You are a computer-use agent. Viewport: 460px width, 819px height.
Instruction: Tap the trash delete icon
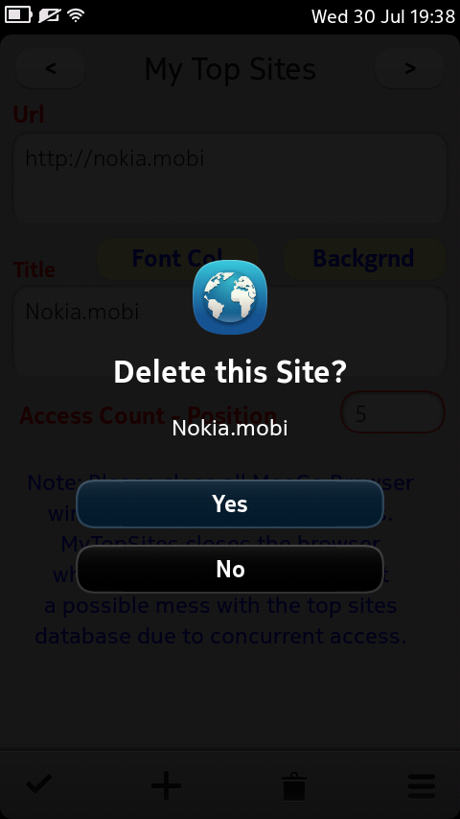coord(294,785)
